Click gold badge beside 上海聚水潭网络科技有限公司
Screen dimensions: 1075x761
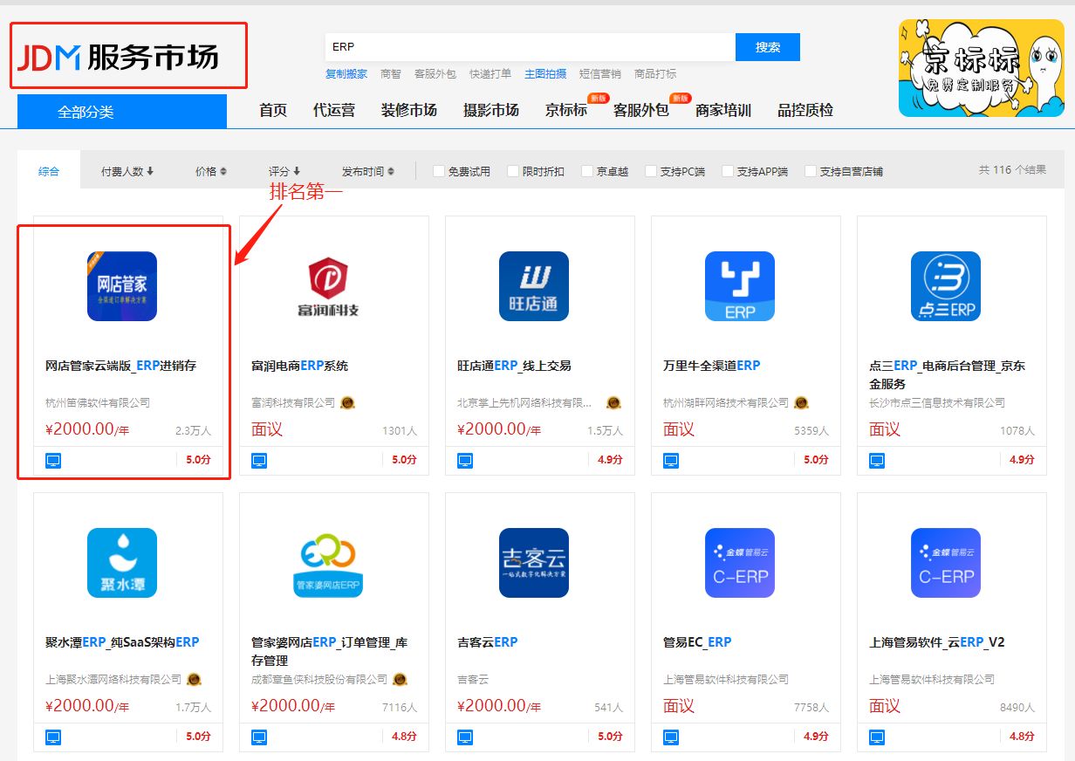pos(194,679)
